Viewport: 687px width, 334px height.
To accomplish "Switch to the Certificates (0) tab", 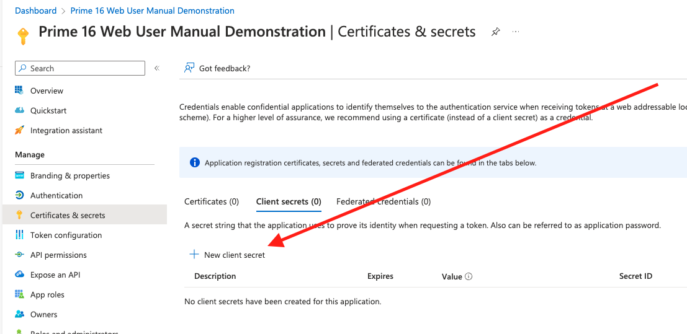I will coord(212,201).
